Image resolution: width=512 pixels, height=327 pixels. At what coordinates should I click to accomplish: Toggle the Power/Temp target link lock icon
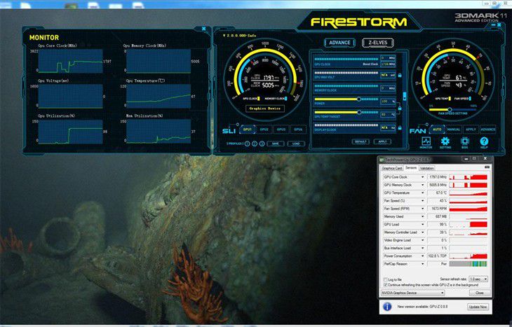(x=400, y=108)
